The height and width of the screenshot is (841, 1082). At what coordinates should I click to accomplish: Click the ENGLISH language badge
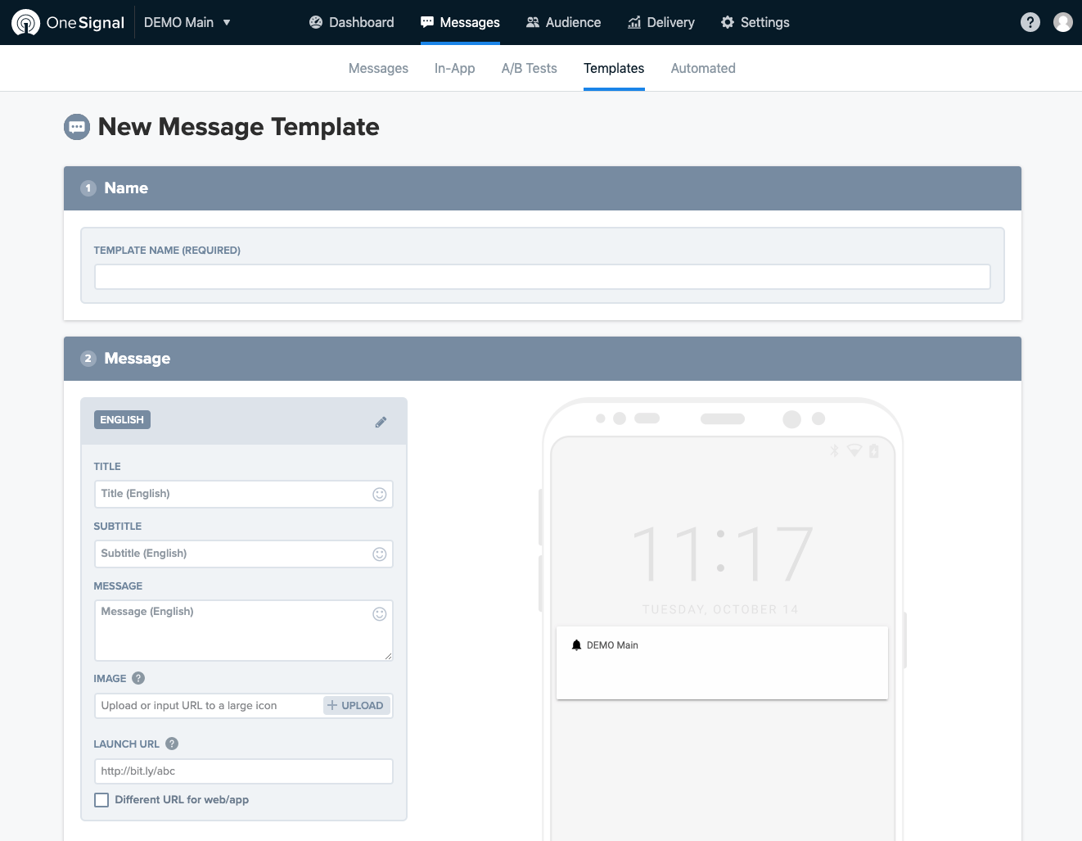[x=122, y=420]
